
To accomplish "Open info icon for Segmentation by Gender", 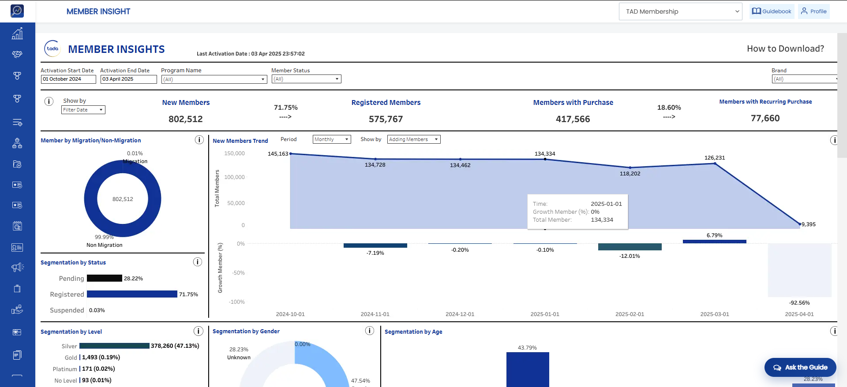I will (x=370, y=331).
